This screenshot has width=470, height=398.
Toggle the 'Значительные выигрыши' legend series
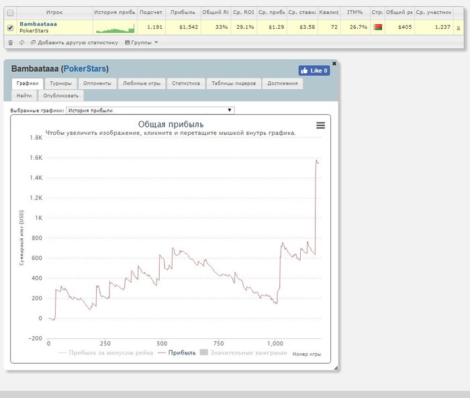(243, 352)
